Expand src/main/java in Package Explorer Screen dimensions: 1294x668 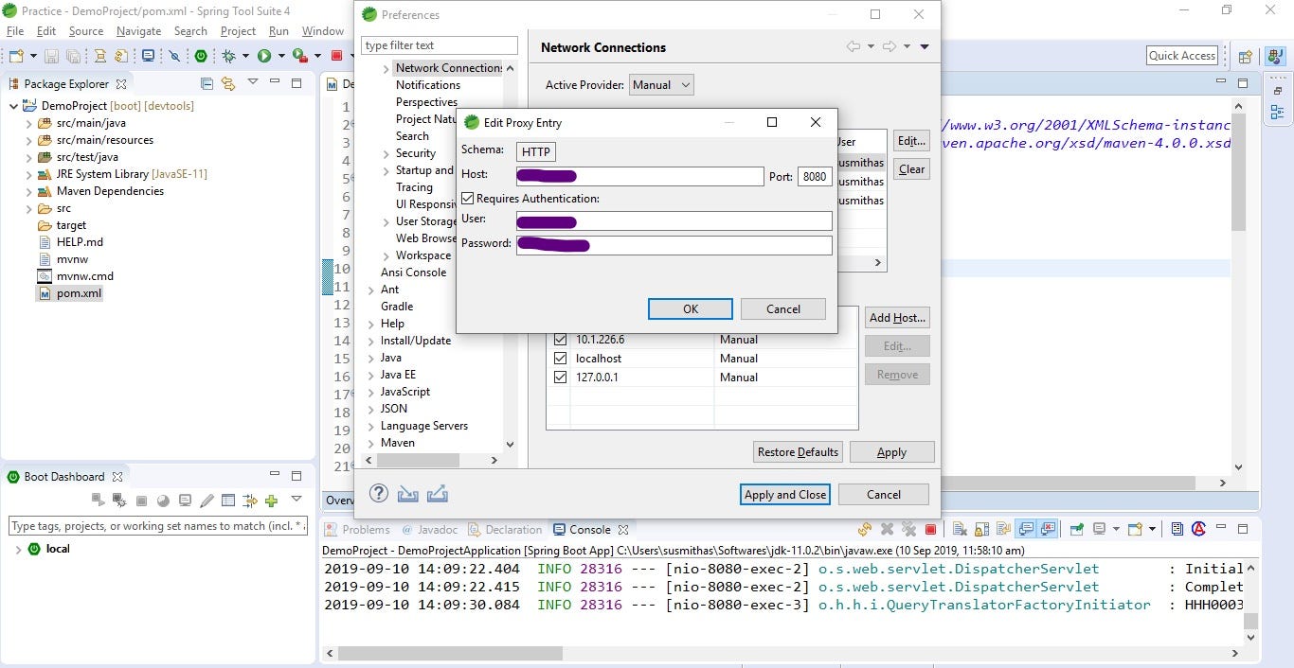point(29,123)
